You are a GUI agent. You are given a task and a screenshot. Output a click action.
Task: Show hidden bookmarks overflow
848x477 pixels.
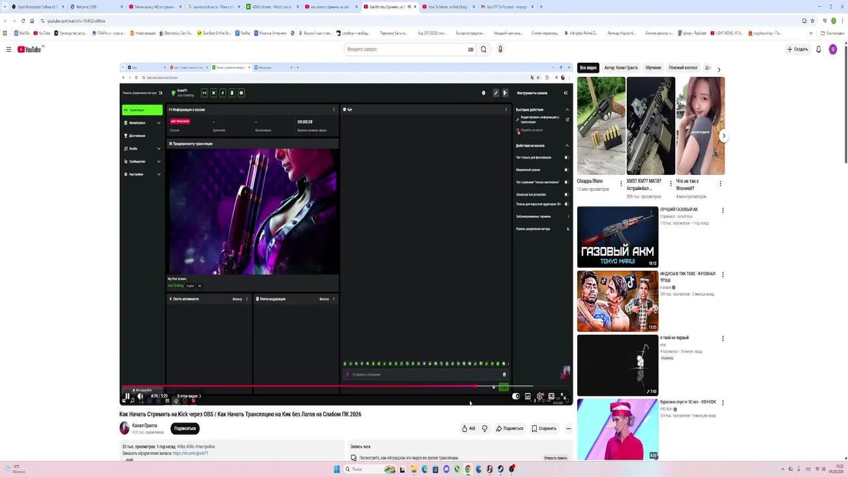click(811, 33)
